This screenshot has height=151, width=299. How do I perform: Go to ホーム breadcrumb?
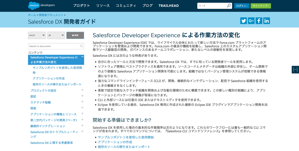[x=32, y=15]
